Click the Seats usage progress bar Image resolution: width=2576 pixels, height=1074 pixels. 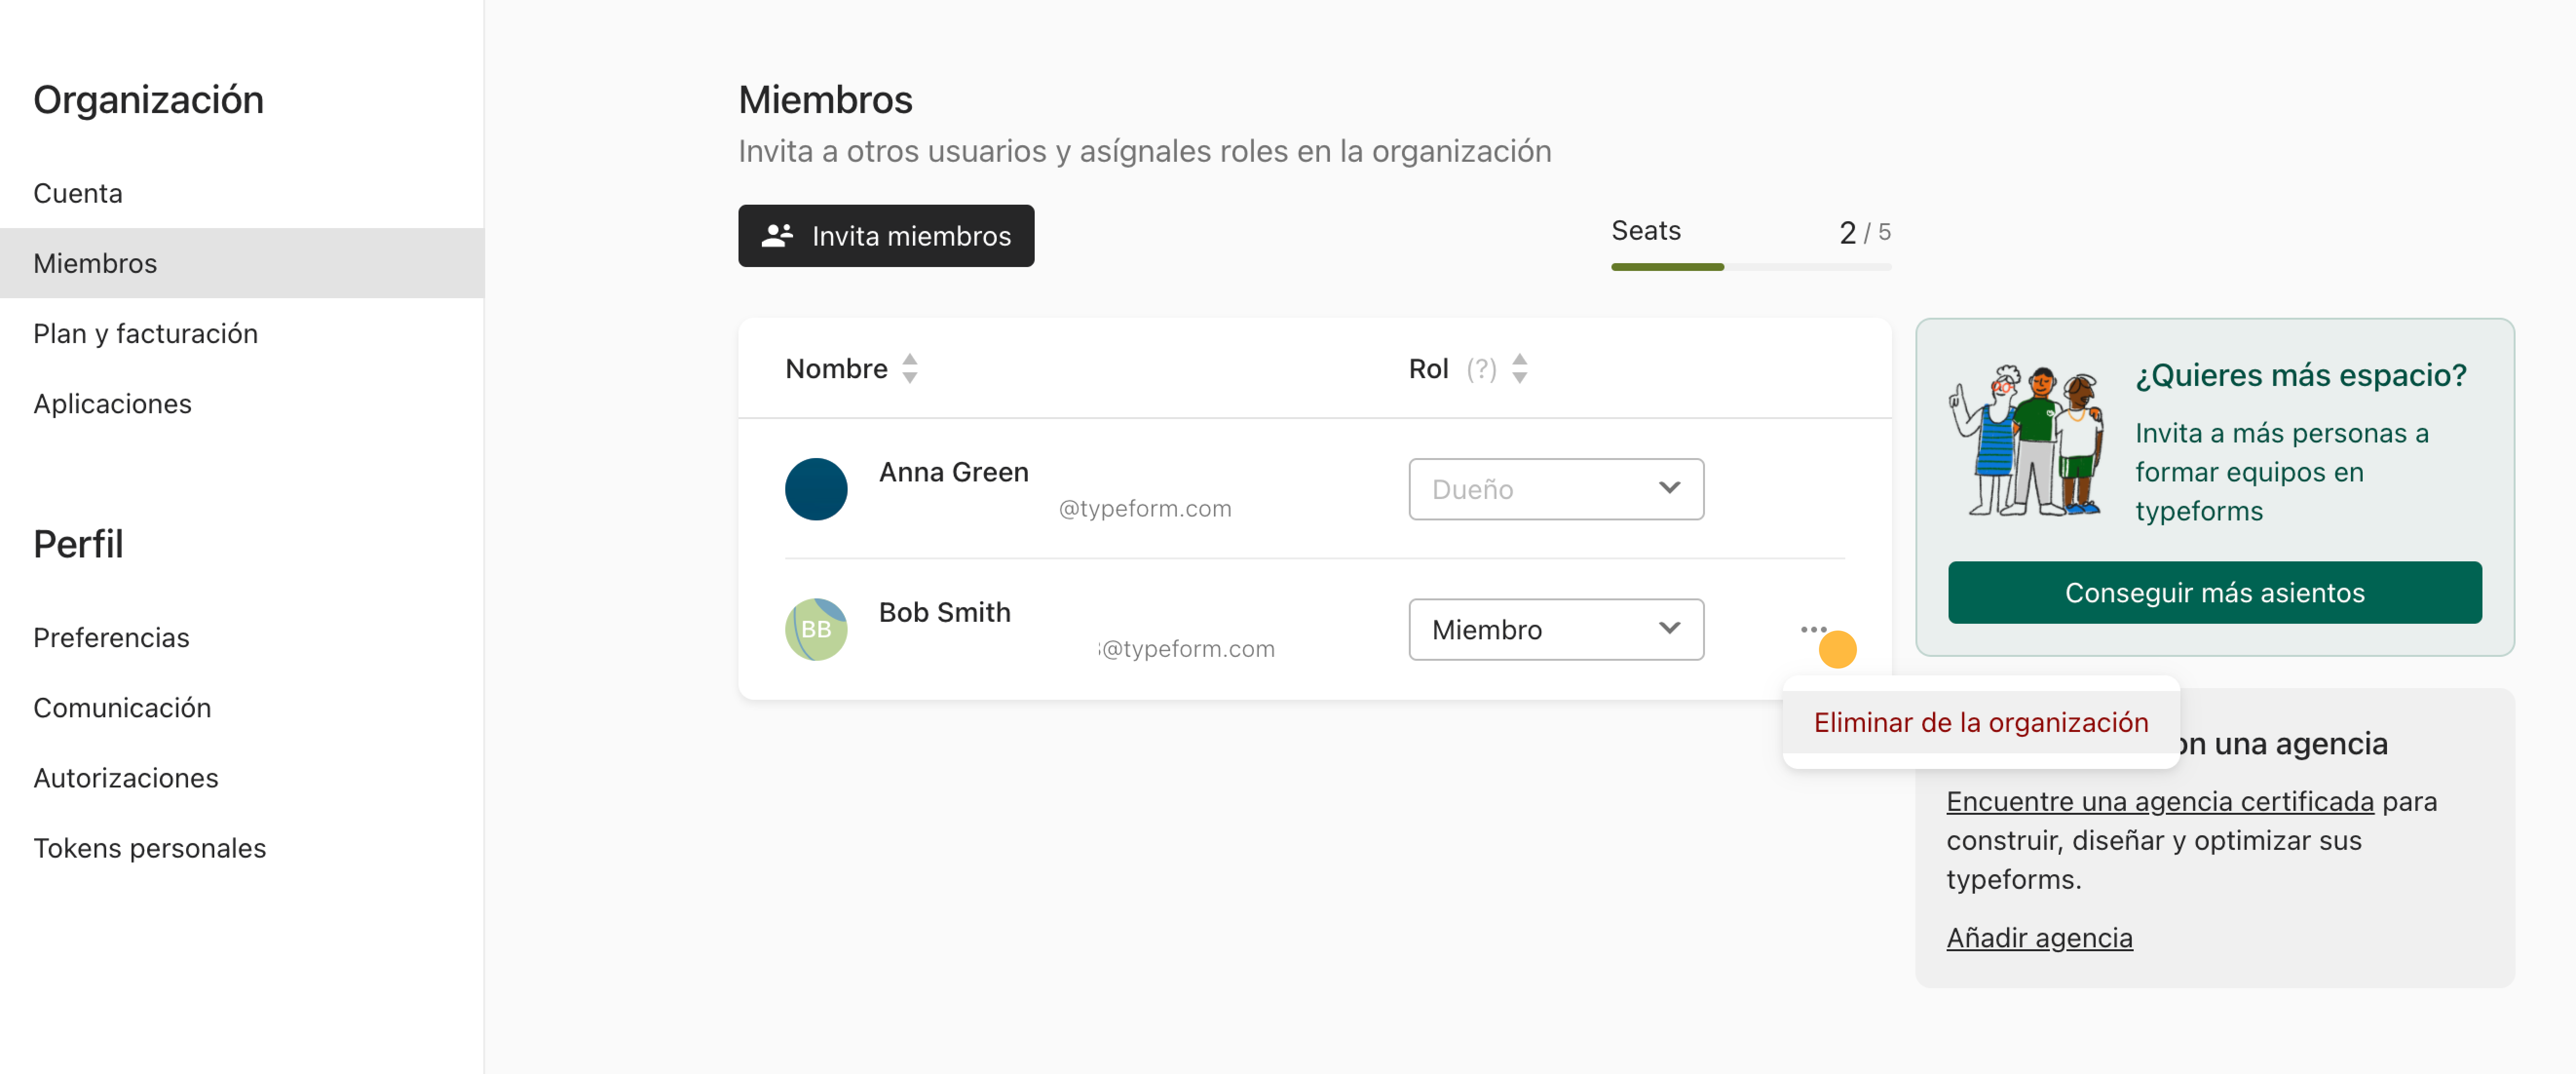[1750, 267]
